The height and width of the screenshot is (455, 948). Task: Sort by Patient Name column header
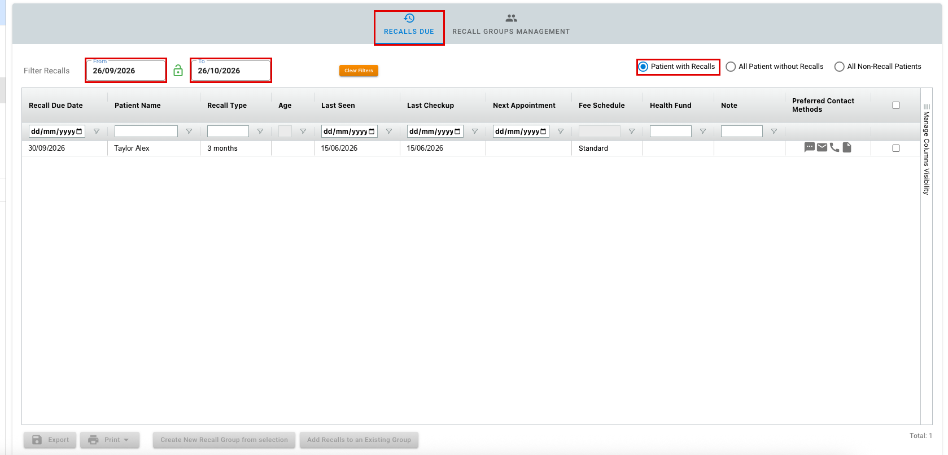[138, 106]
